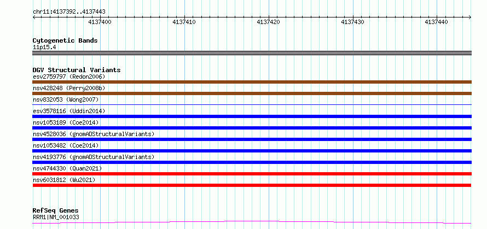
Task: Select the blue bar for nsv4193776
Action: click(x=252, y=162)
